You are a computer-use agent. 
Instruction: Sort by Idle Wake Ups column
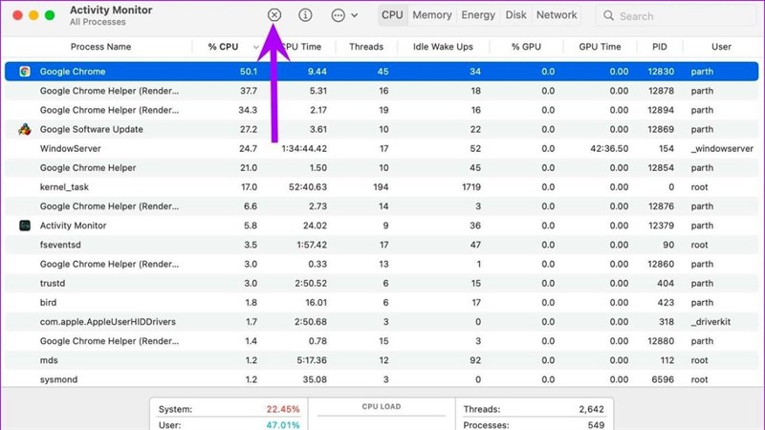443,47
